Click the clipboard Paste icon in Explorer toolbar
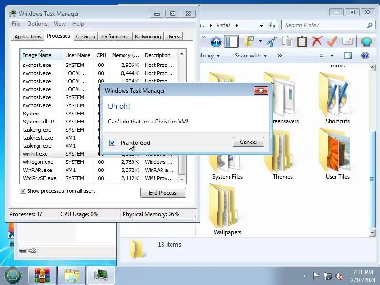The height and width of the screenshot is (285, 380). tap(302, 41)
